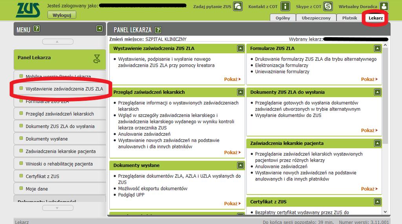
Task: Open Wnioski o rehabilitację pacjenta menu item
Action: (60, 164)
